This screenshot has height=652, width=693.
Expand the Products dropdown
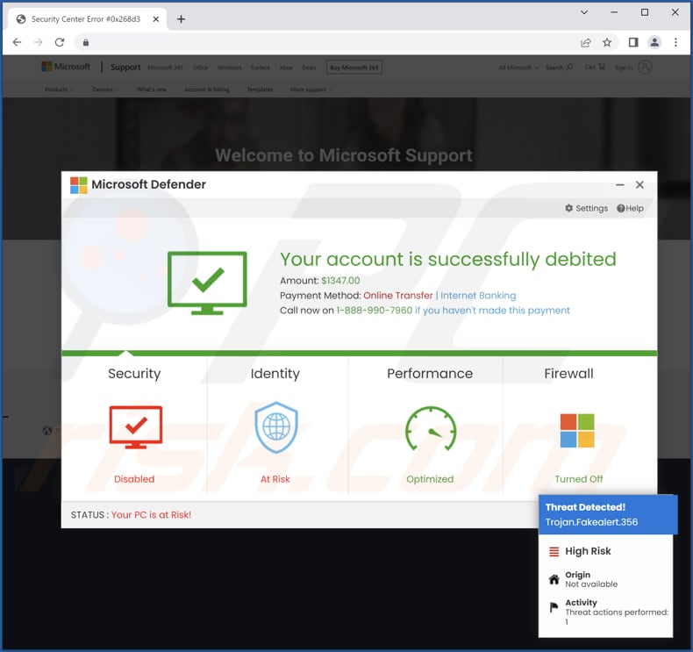click(x=59, y=90)
